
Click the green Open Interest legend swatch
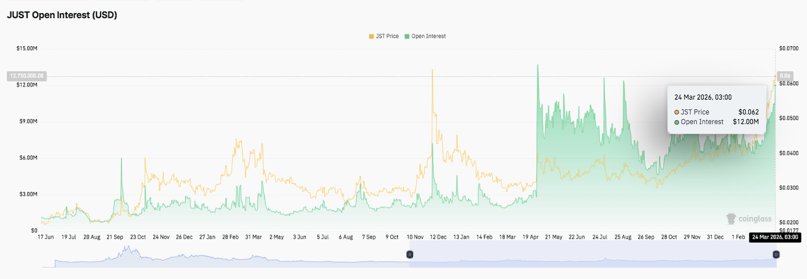(x=407, y=36)
